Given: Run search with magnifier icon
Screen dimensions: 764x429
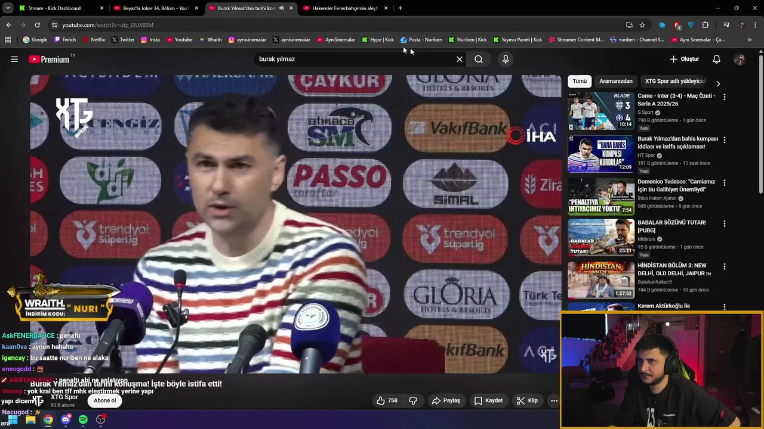Looking at the screenshot, I should [479, 59].
